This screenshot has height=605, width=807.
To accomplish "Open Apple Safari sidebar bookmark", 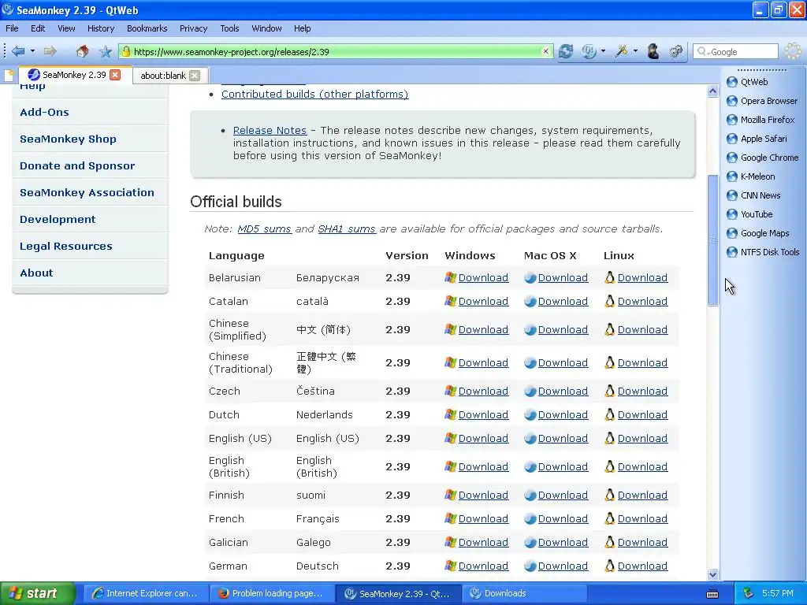I will (757, 139).
